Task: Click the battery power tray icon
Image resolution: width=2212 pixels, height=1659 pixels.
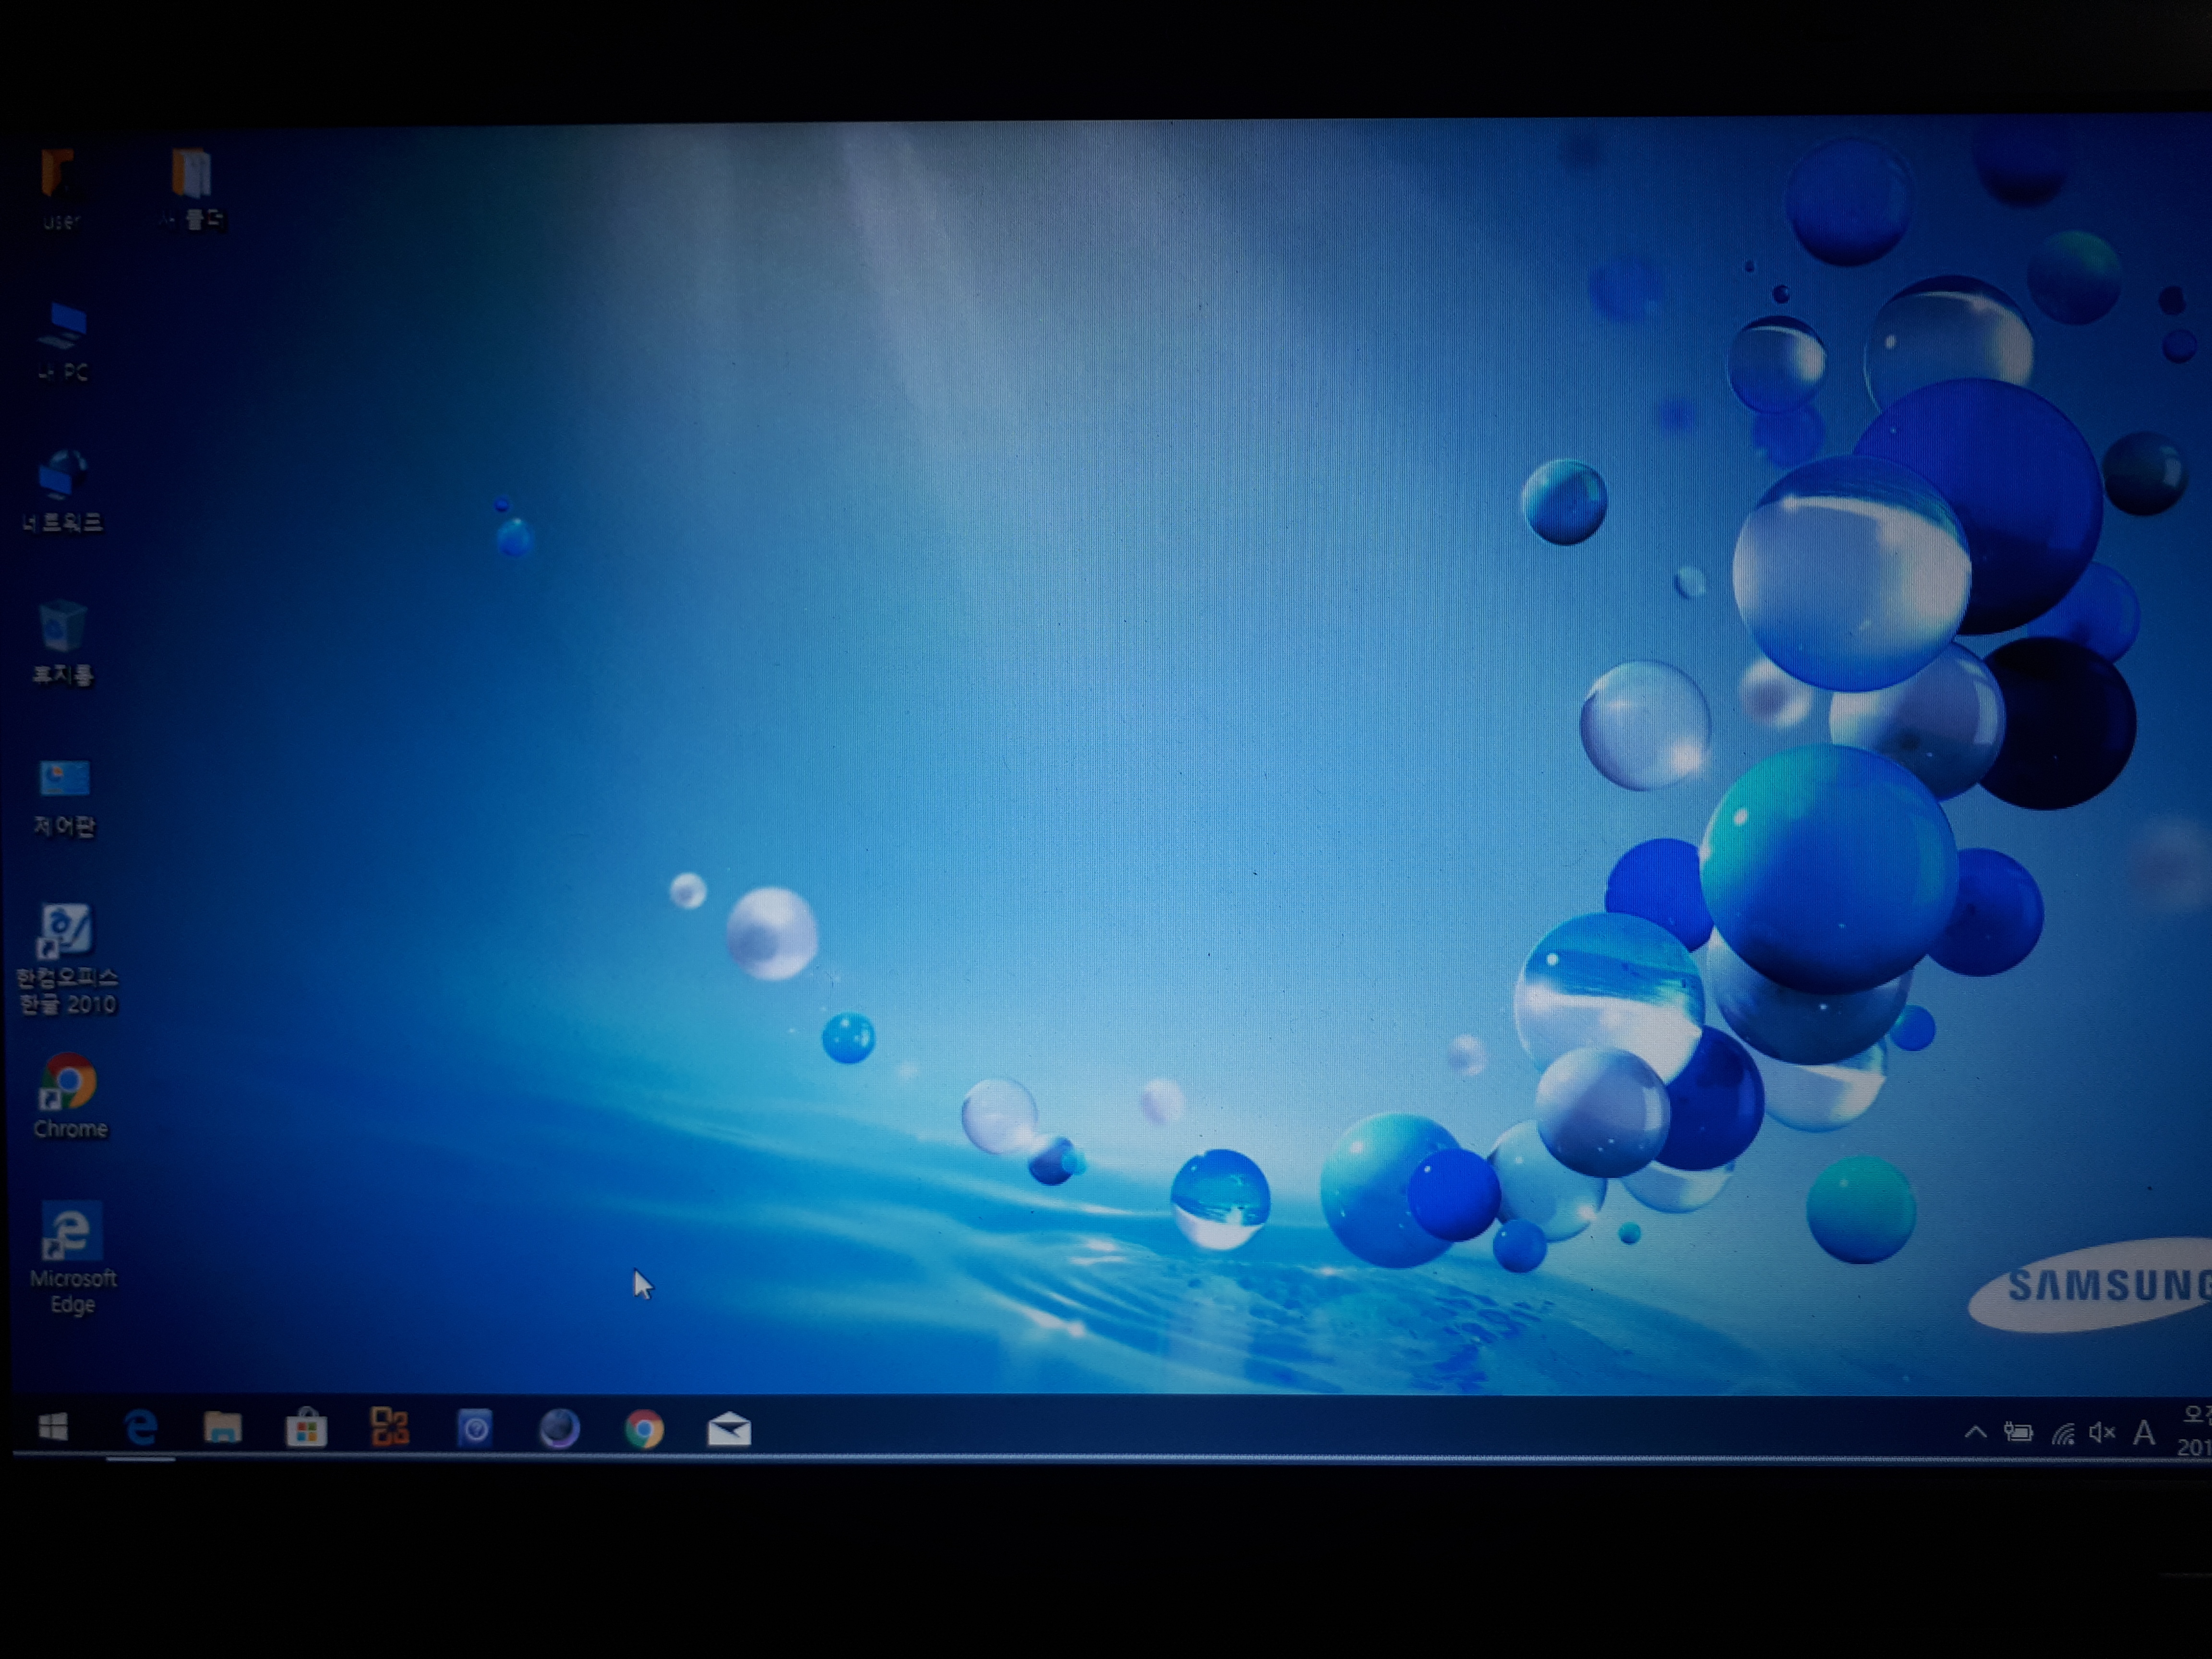Action: click(x=2018, y=1433)
